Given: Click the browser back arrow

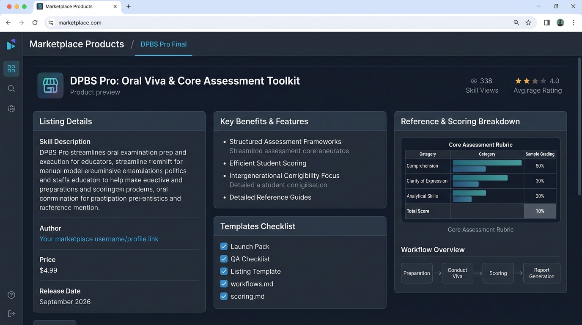Looking at the screenshot, I should click(x=8, y=23).
